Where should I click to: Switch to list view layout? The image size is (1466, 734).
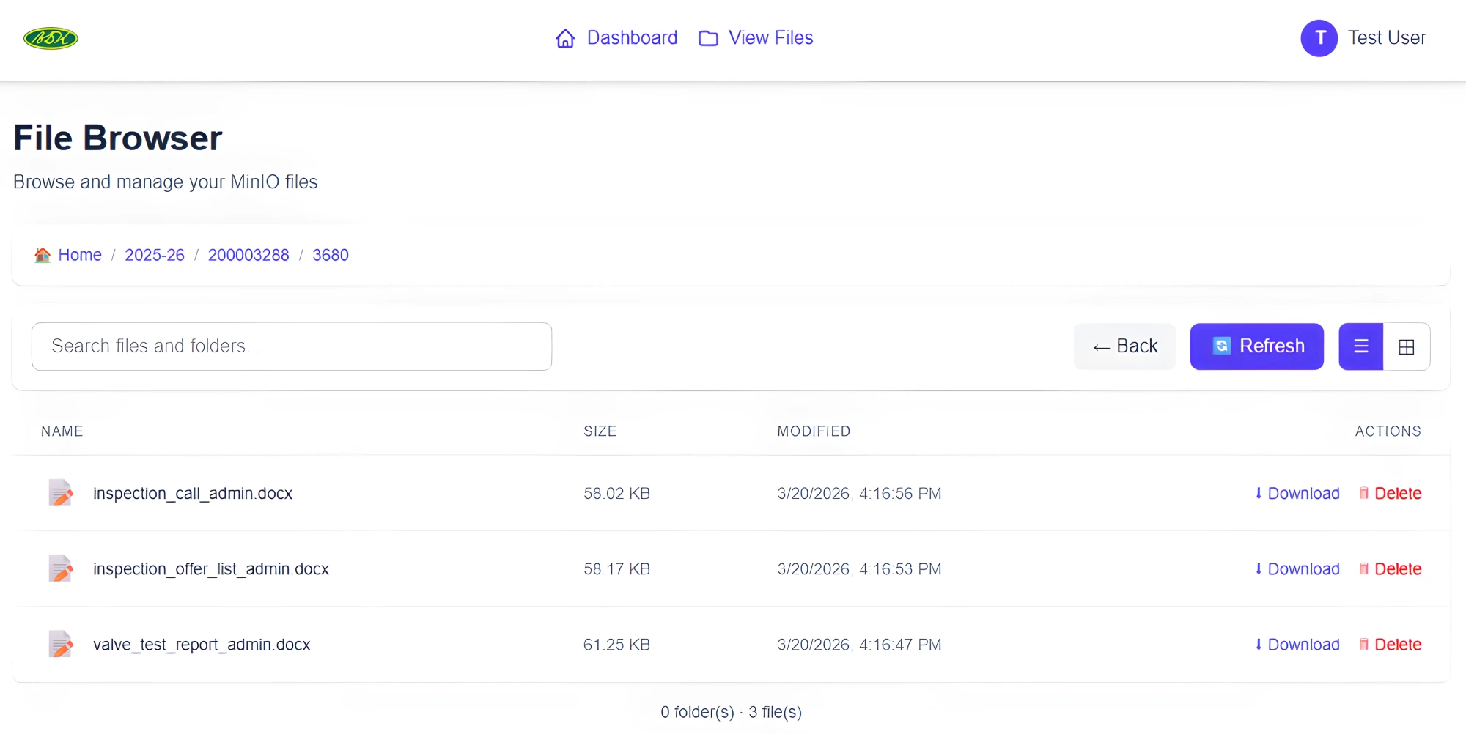pyautogui.click(x=1360, y=346)
